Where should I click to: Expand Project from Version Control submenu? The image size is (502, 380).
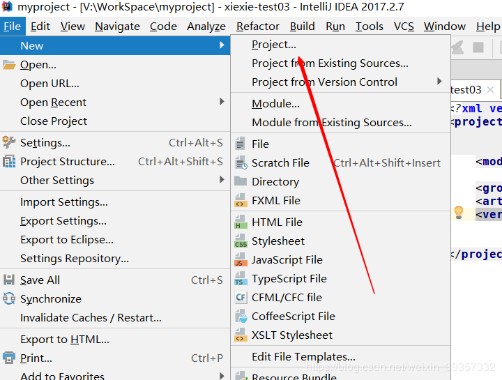coord(439,82)
